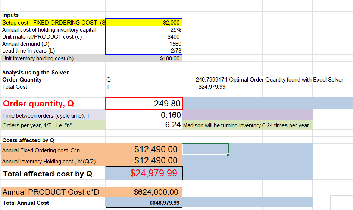
Task: Select the 25% holding cost cell
Action: [144, 30]
